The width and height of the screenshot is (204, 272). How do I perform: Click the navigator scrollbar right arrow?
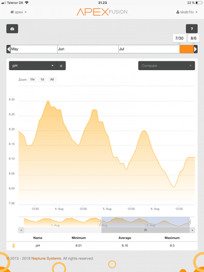click(192, 230)
